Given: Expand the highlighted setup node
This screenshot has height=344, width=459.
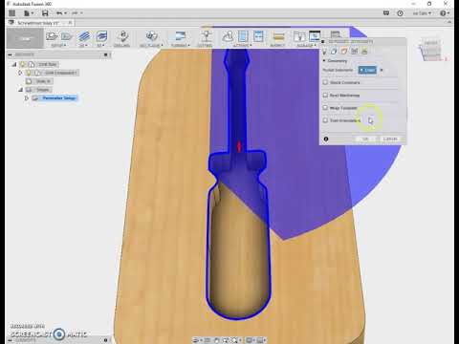Looking at the screenshot, I should tap(27, 98).
